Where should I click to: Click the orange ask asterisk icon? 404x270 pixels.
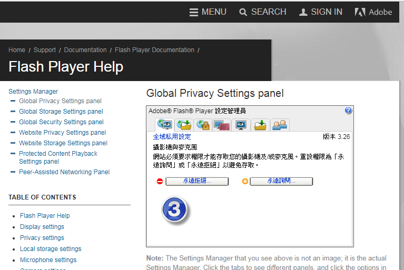245,182
